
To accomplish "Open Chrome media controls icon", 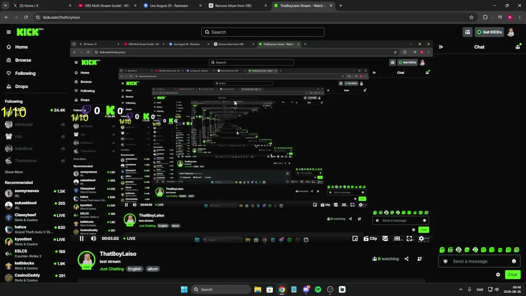I will pyautogui.click(x=500, y=17).
